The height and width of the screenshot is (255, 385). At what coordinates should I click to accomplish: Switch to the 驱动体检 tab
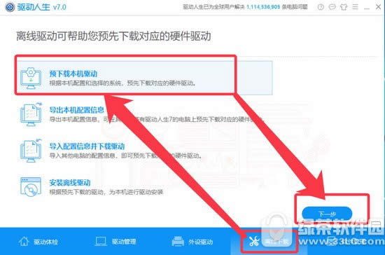click(x=38, y=242)
